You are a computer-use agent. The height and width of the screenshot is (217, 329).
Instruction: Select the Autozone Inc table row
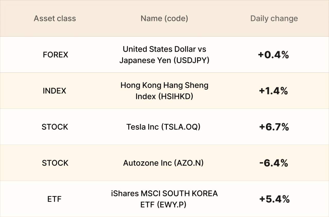pos(164,163)
